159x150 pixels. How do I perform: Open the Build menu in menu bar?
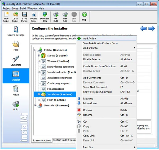click(23, 9)
